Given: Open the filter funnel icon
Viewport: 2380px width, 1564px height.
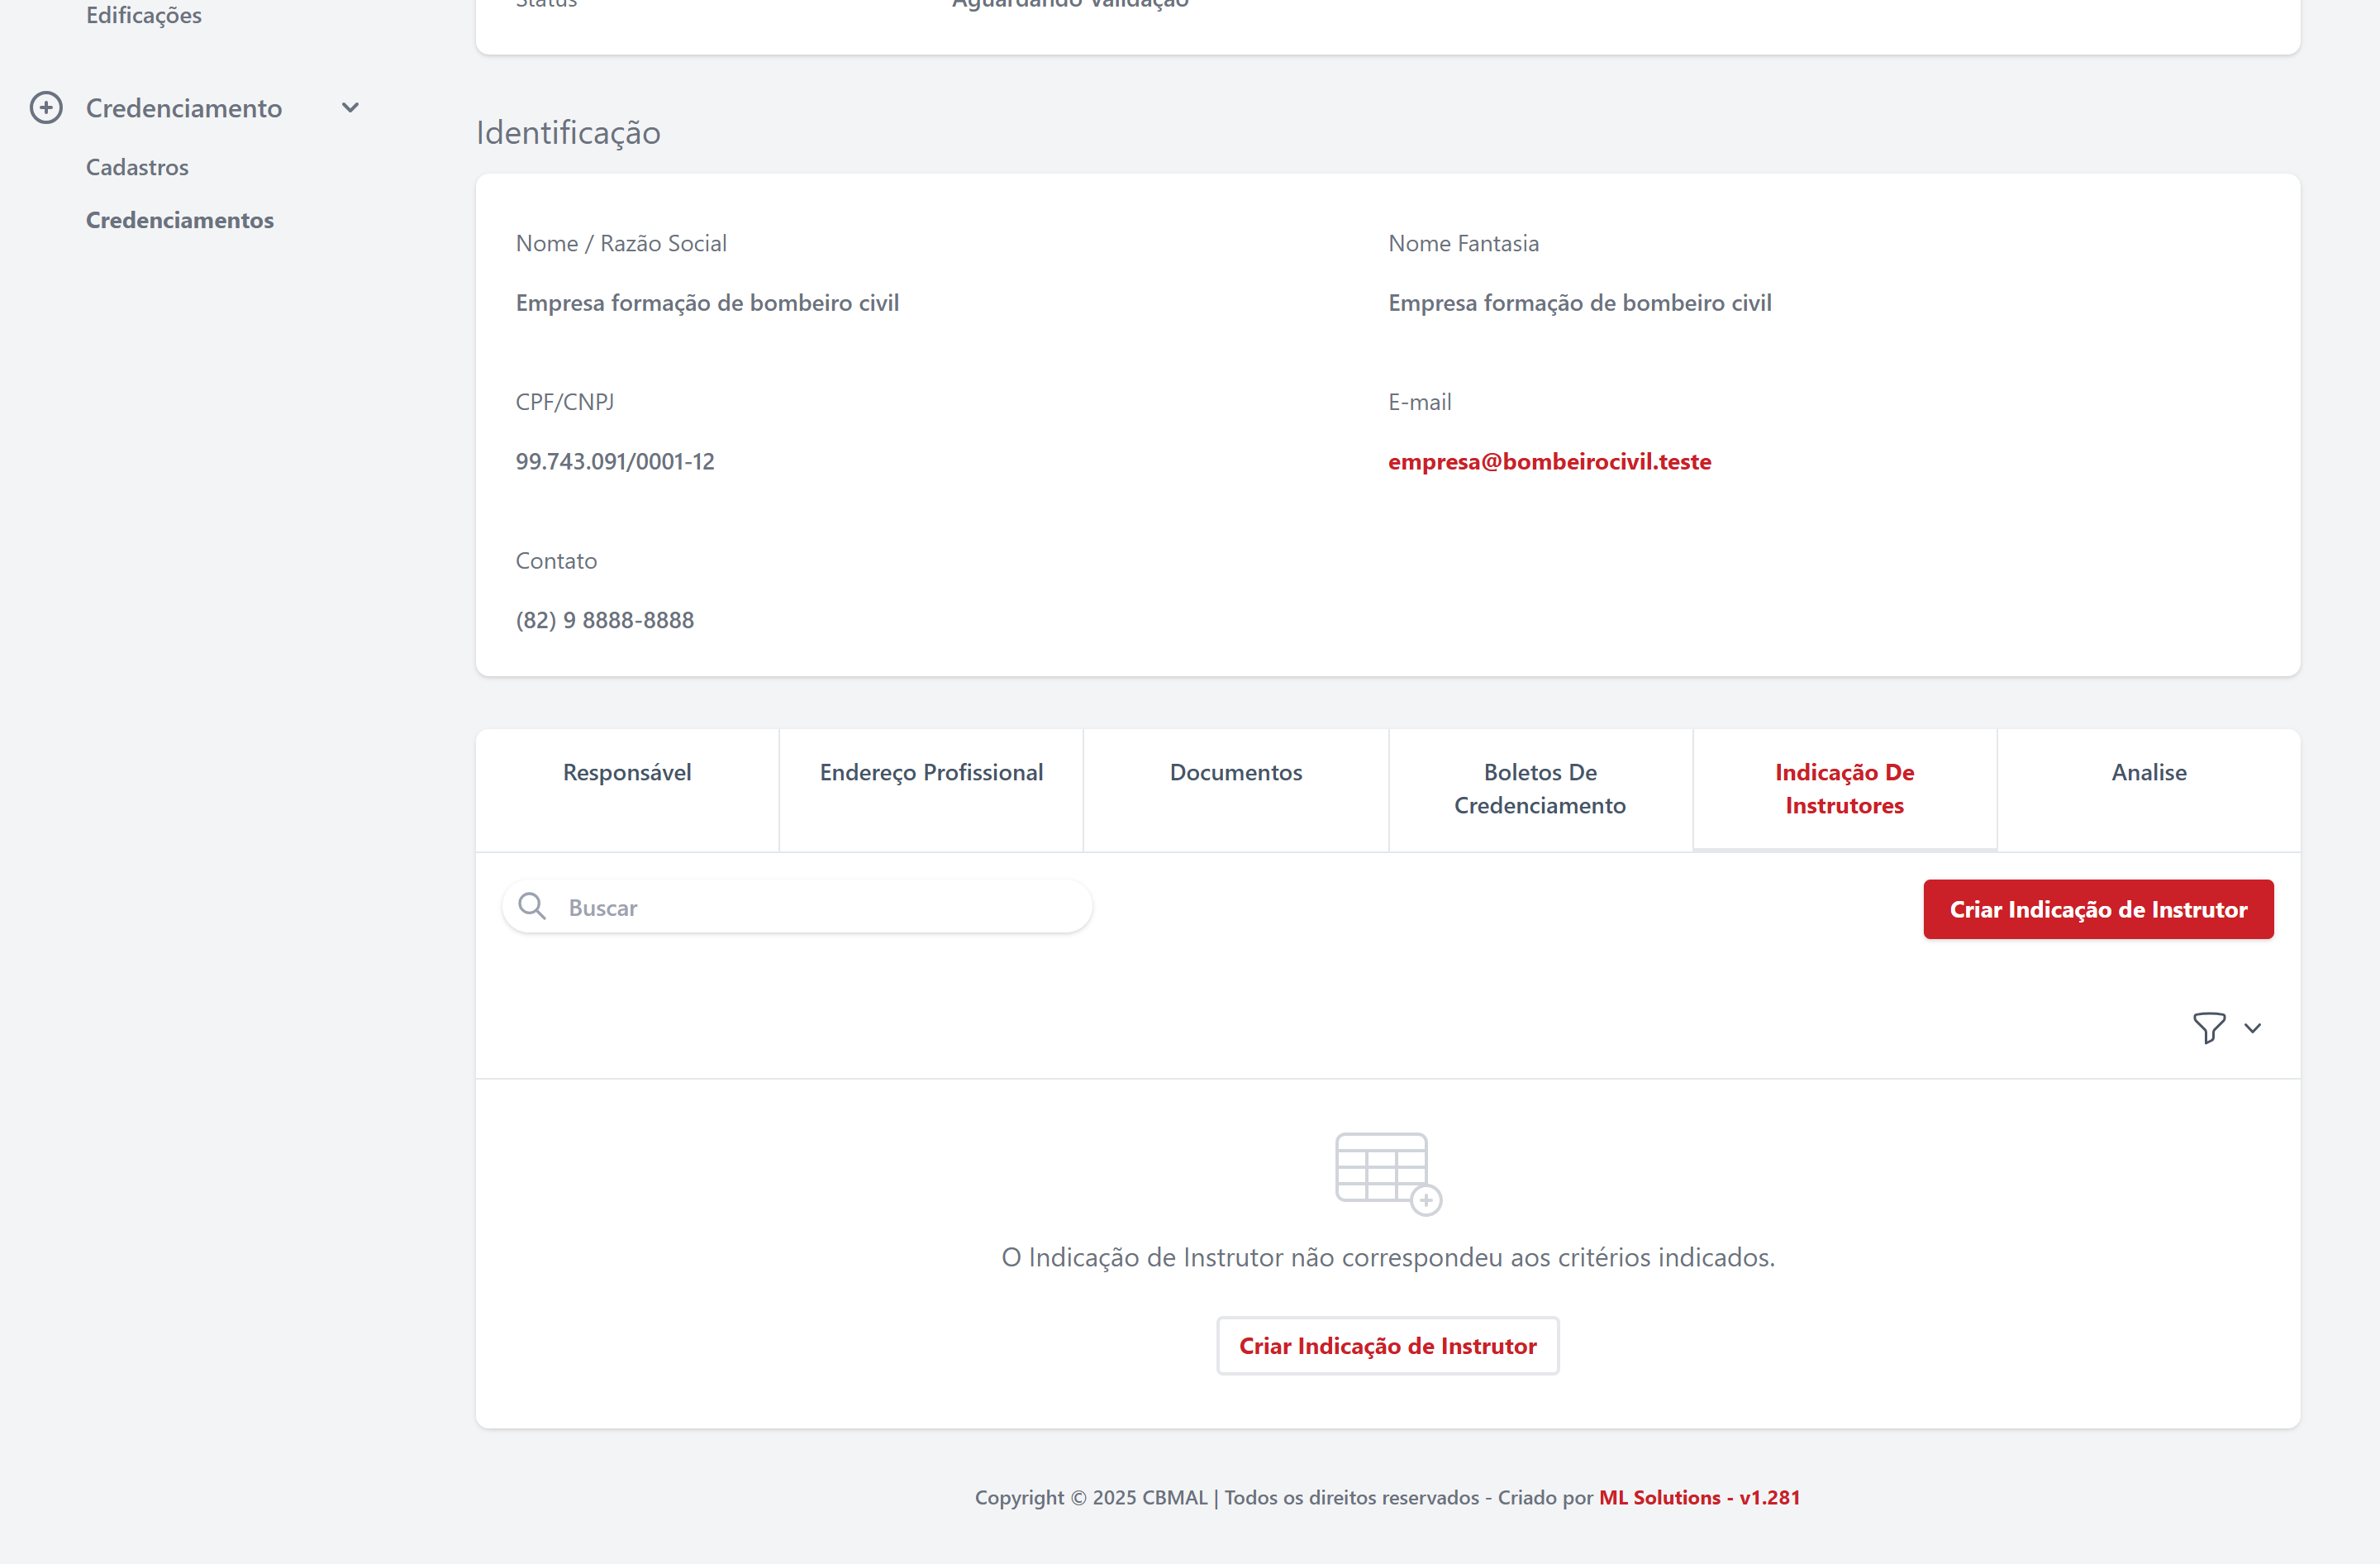Looking at the screenshot, I should coord(2208,1027).
